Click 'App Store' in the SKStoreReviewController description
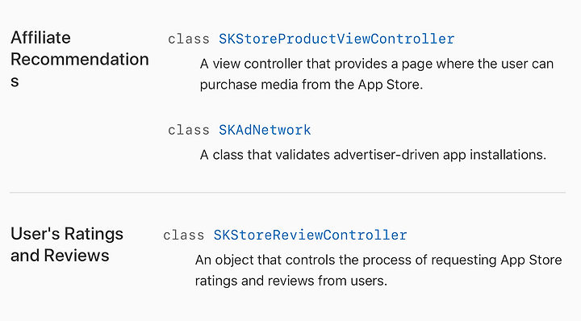 coord(531,260)
